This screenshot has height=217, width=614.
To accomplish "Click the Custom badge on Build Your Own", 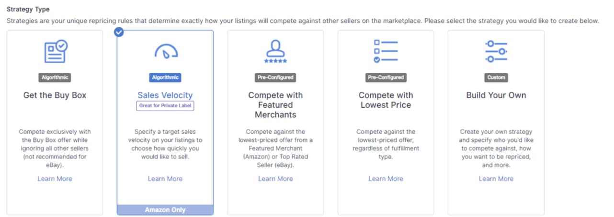I will click(x=496, y=77).
